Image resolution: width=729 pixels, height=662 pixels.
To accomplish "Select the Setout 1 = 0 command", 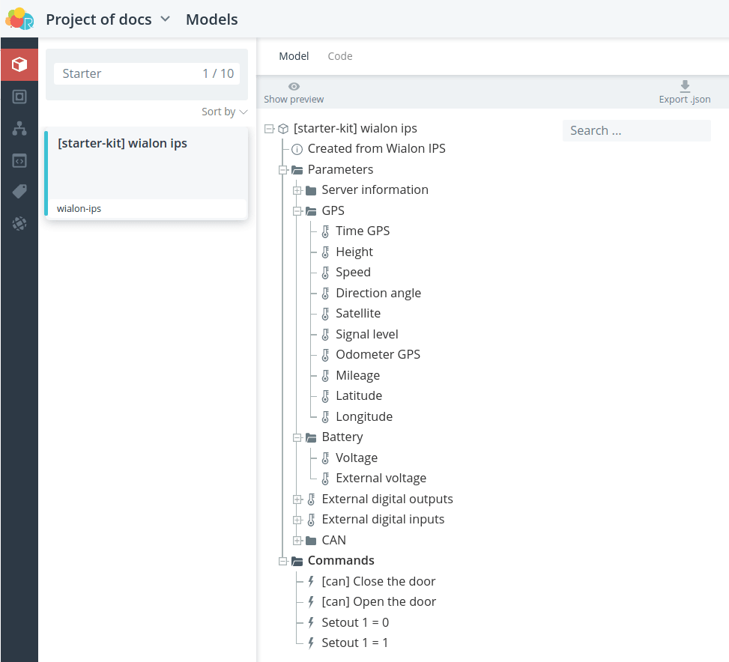I will tap(355, 622).
